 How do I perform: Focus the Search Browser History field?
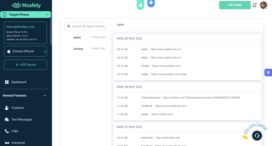pos(86,26)
